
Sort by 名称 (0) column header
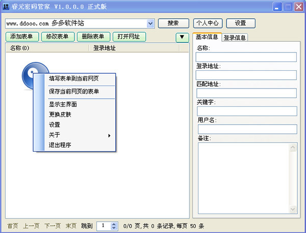(x=47, y=48)
